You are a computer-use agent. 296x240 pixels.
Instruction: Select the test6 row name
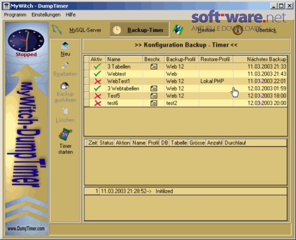tap(113, 103)
